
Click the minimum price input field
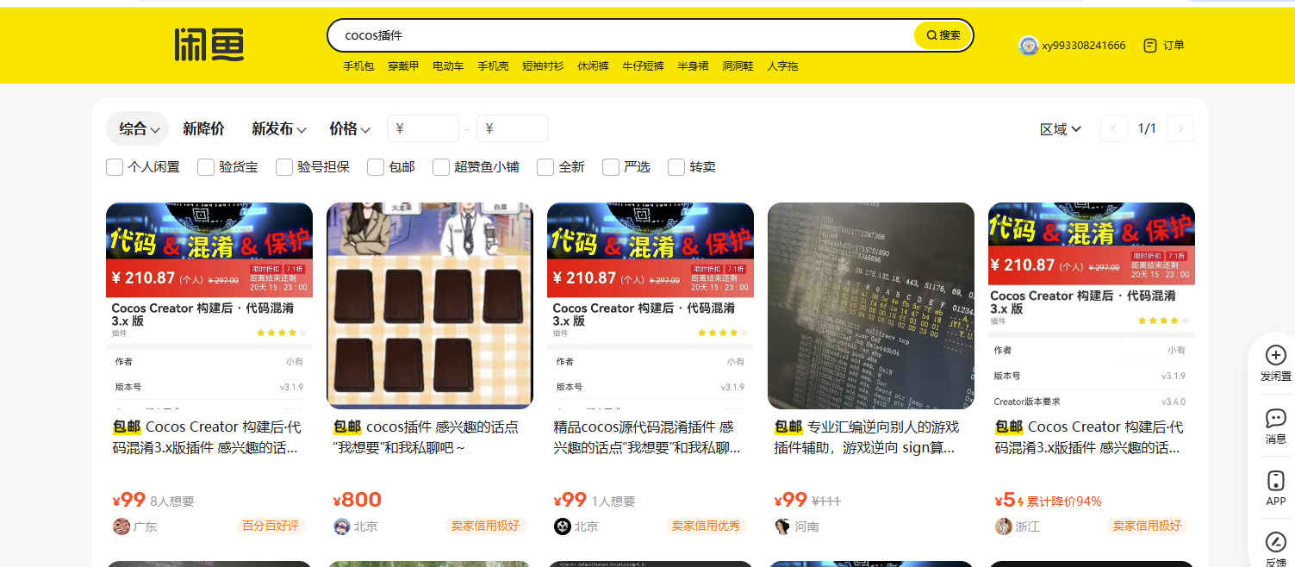(423, 128)
